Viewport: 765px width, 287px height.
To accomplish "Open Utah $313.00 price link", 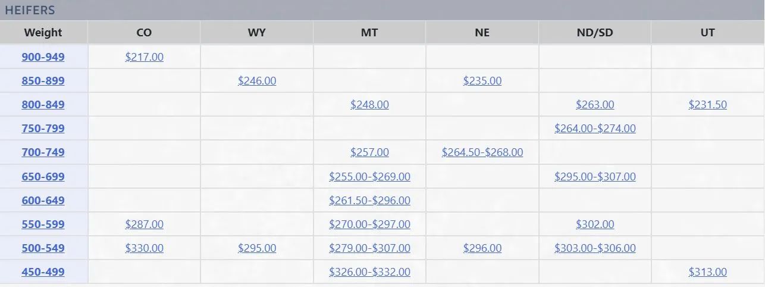I will coord(707,272).
